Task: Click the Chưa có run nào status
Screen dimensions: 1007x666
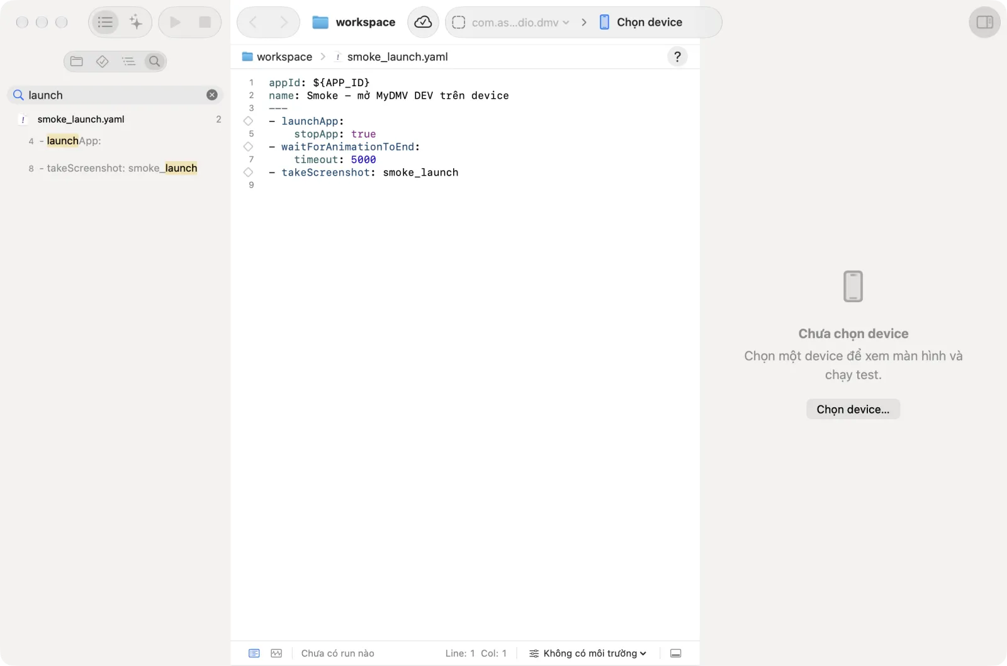Action: tap(337, 653)
